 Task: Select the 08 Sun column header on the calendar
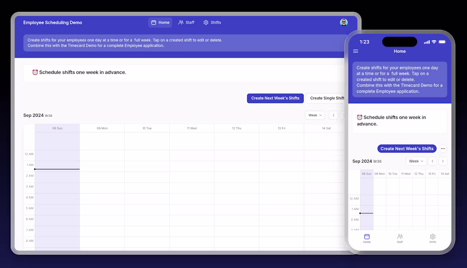57,127
